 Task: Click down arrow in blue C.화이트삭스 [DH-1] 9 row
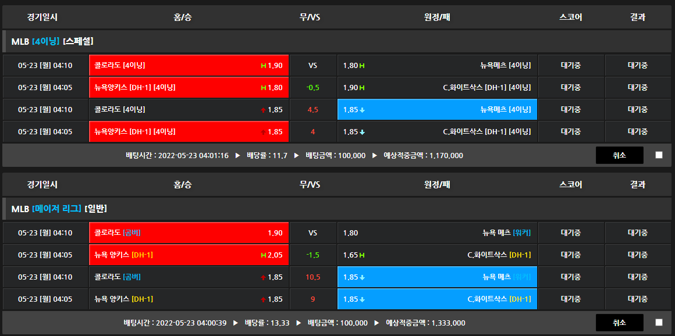(x=362, y=299)
